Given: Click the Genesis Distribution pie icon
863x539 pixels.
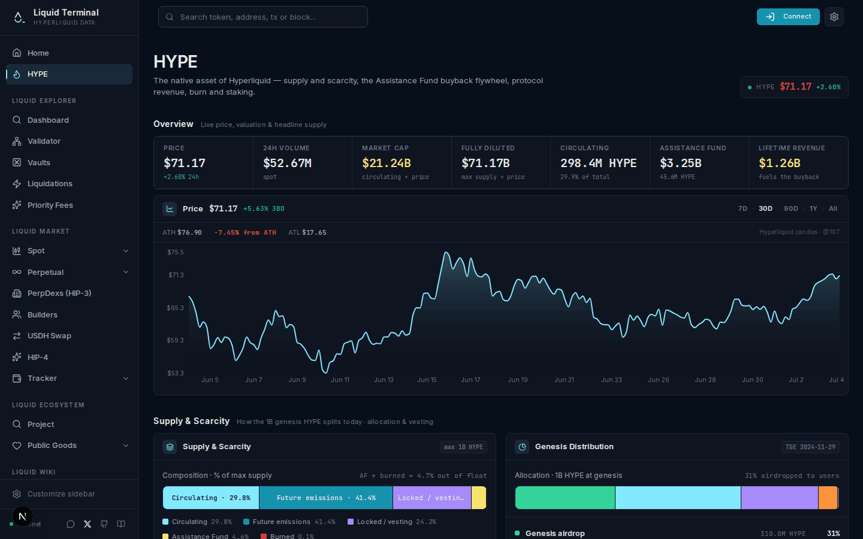Looking at the screenshot, I should [522, 447].
